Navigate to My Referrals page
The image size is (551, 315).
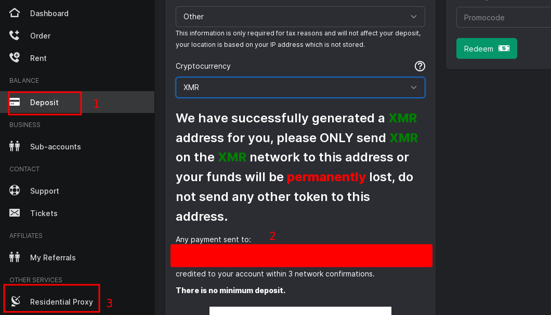coord(53,258)
